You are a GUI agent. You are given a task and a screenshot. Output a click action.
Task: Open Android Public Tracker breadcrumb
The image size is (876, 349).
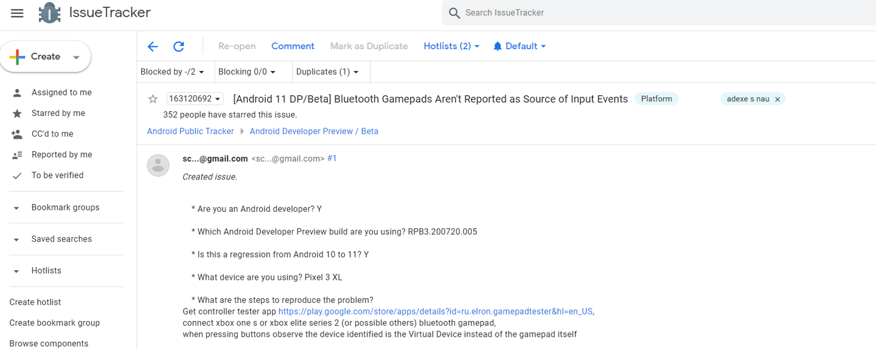click(x=190, y=131)
